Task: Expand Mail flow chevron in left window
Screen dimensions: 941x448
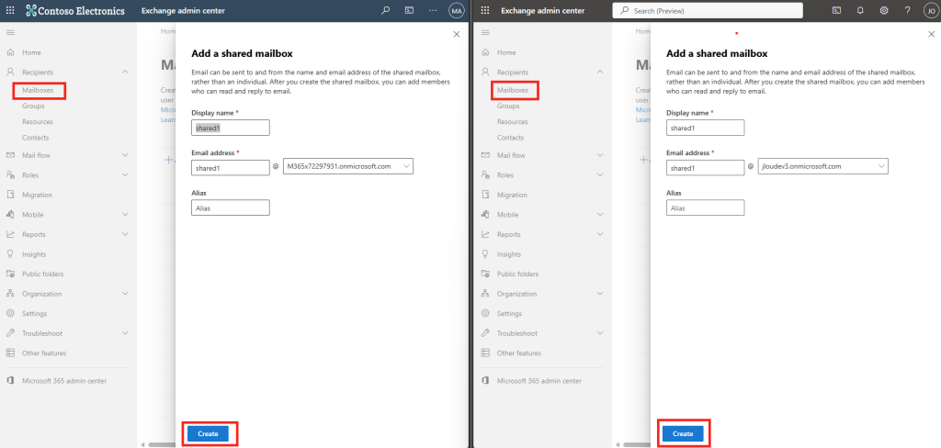Action: [x=125, y=155]
